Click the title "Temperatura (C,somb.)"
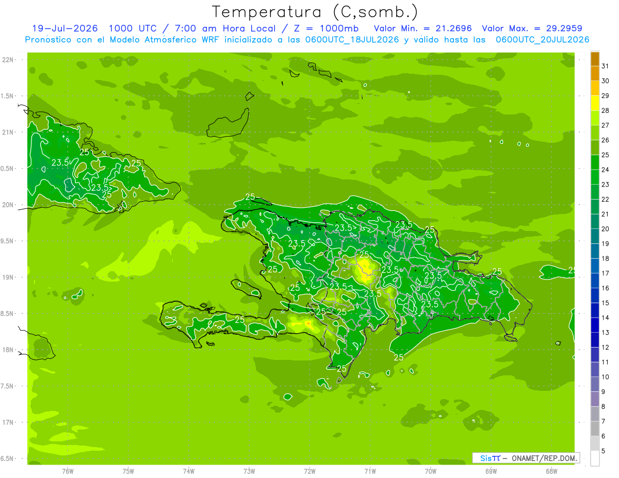 [315, 12]
